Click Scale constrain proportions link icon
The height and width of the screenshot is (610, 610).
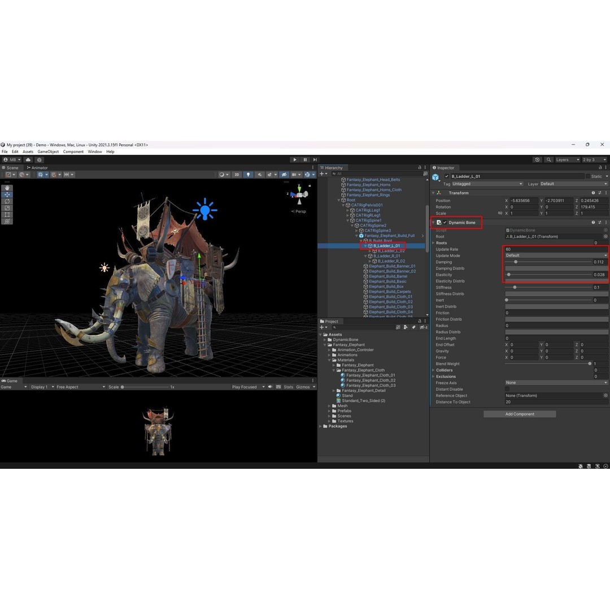point(500,213)
